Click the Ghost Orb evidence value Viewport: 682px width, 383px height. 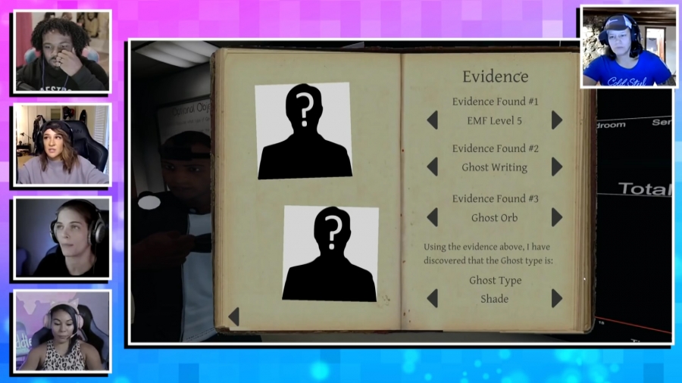click(494, 217)
